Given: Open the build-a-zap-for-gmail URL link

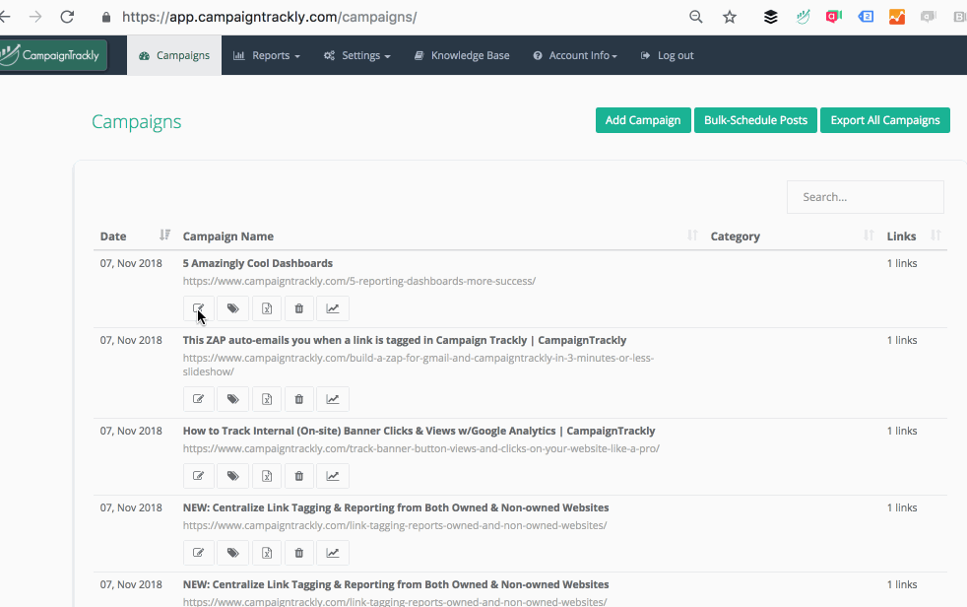Looking at the screenshot, I should [419, 365].
